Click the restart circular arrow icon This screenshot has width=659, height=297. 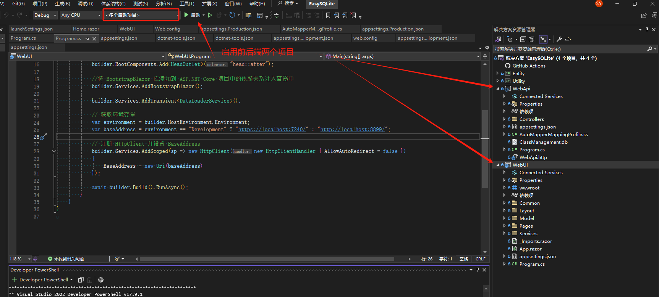tap(232, 15)
